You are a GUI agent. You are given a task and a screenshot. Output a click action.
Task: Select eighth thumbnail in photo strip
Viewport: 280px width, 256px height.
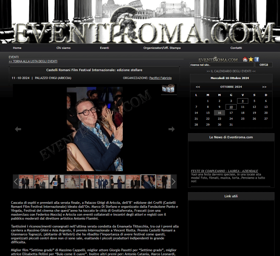click(133, 182)
